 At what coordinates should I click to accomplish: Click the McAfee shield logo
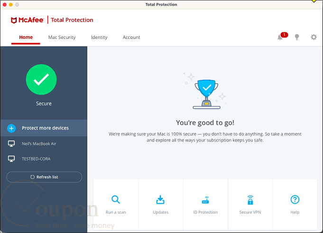pyautogui.click(x=14, y=20)
